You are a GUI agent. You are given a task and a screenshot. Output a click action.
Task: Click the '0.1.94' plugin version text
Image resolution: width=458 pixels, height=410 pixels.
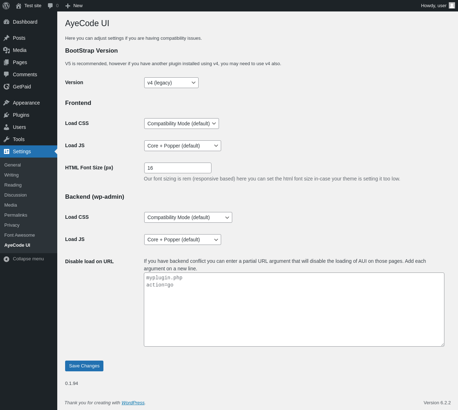pyautogui.click(x=72, y=384)
